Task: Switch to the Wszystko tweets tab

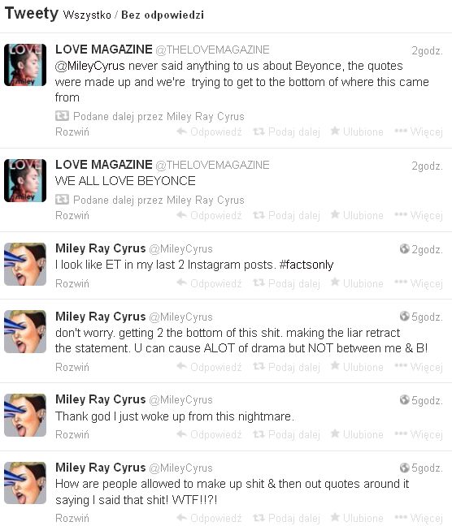Action: (87, 15)
